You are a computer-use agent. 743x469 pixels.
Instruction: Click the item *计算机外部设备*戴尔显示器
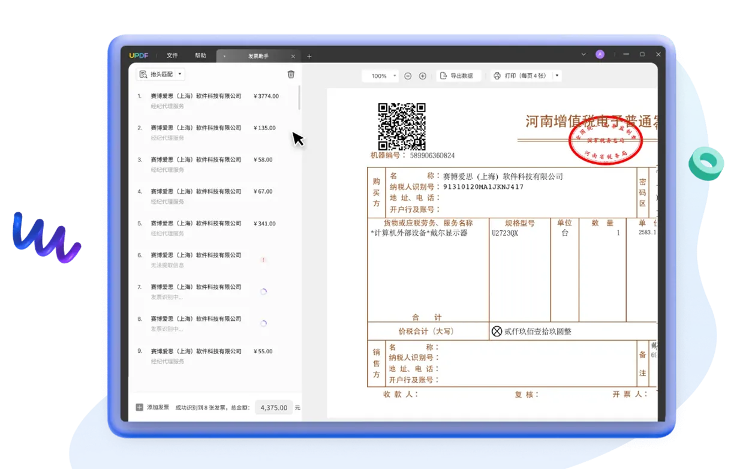pyautogui.click(x=419, y=233)
